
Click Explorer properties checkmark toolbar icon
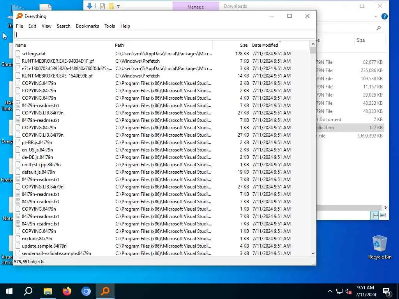(102, 6)
